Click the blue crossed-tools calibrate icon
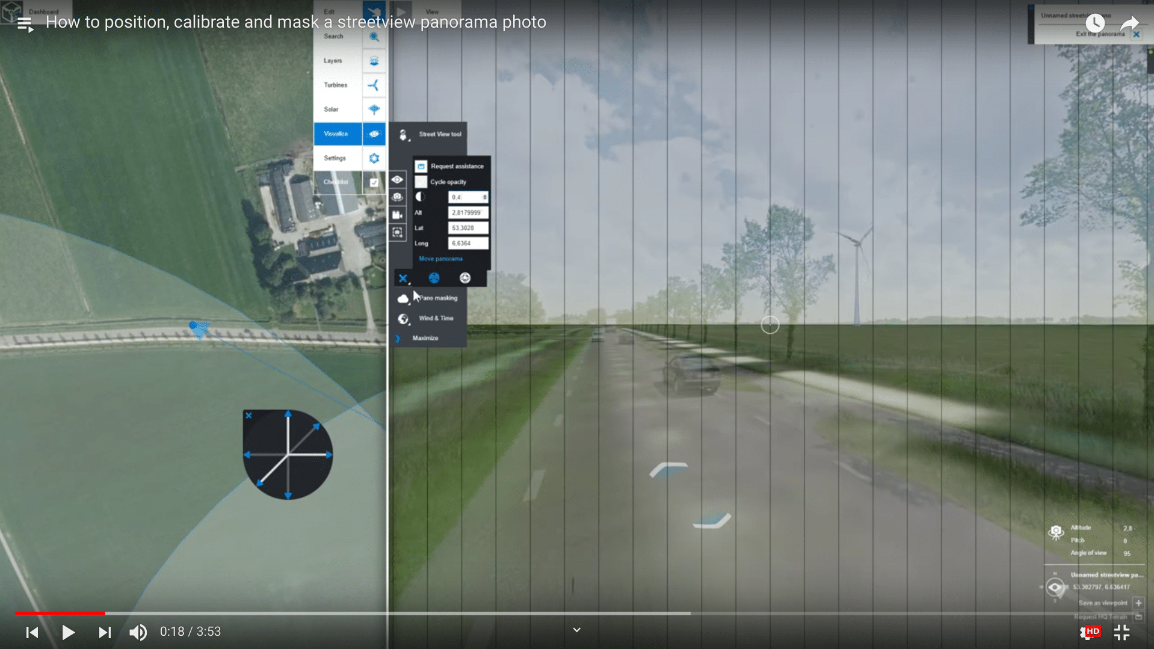Screen dimensions: 1154x649 403,278
